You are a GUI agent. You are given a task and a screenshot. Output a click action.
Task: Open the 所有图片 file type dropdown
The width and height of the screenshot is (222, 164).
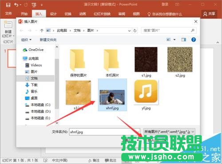(x=169, y=132)
